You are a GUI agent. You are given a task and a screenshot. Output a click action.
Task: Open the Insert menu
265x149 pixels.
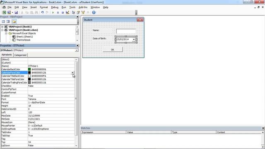click(x=34, y=7)
